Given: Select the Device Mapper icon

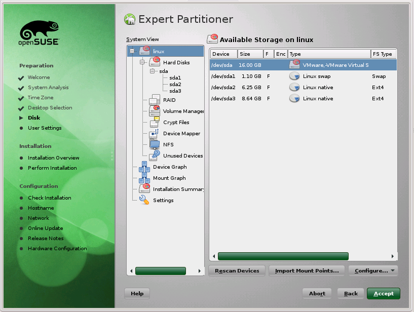Looking at the screenshot, I should [x=154, y=134].
